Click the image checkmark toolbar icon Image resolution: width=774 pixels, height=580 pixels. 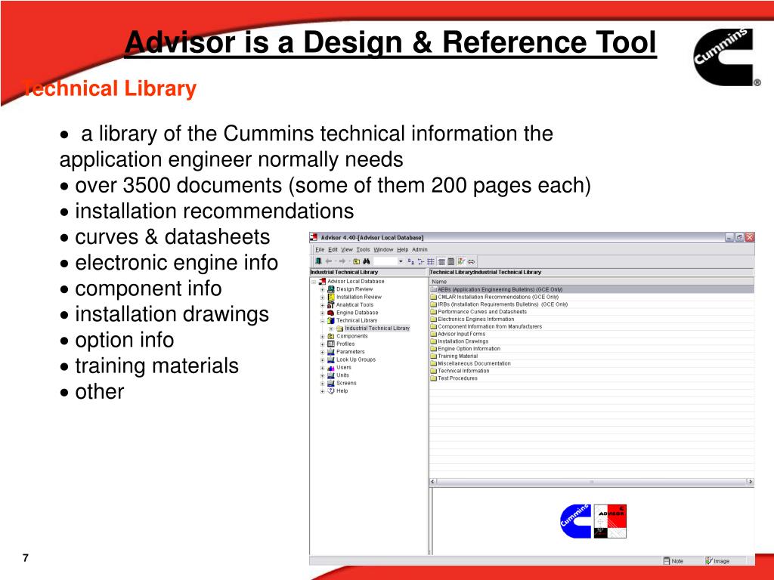(x=461, y=261)
